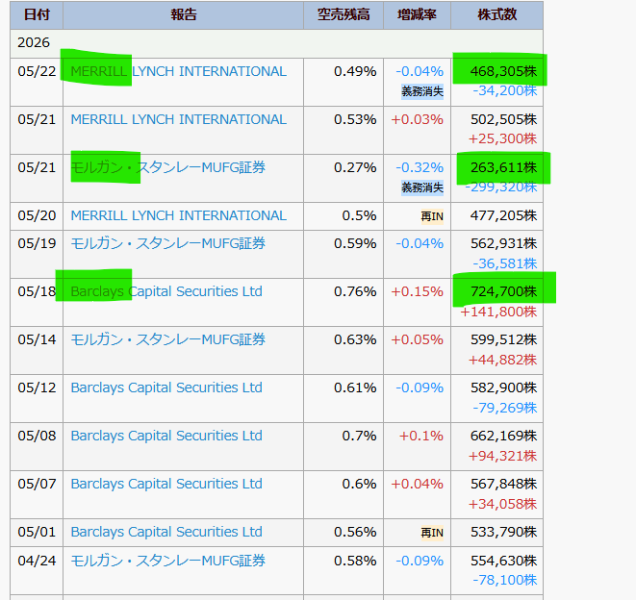Viewport: 636px width, 600px height.
Task: Select the -34,200株 change value
Action: (x=504, y=90)
